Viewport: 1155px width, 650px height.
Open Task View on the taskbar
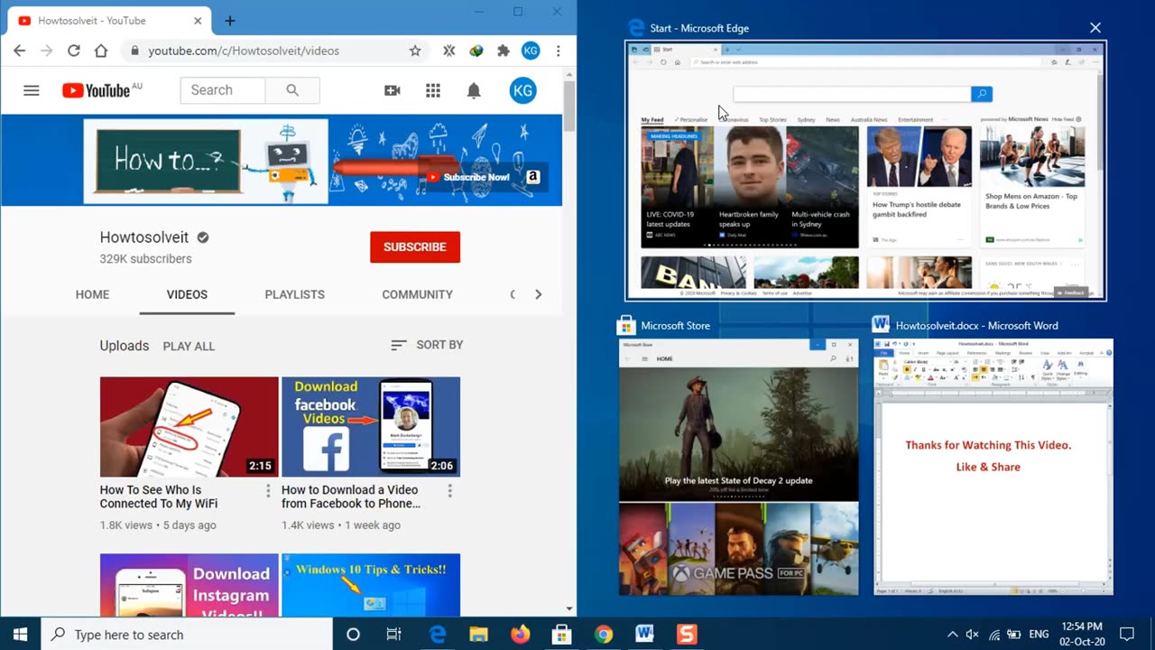(393, 635)
